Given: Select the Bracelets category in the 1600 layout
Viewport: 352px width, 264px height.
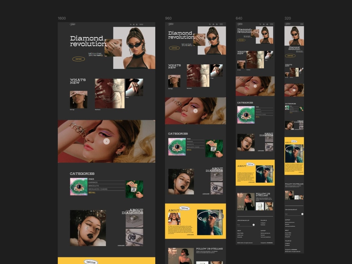Looking at the screenshot, I should (x=106, y=186).
